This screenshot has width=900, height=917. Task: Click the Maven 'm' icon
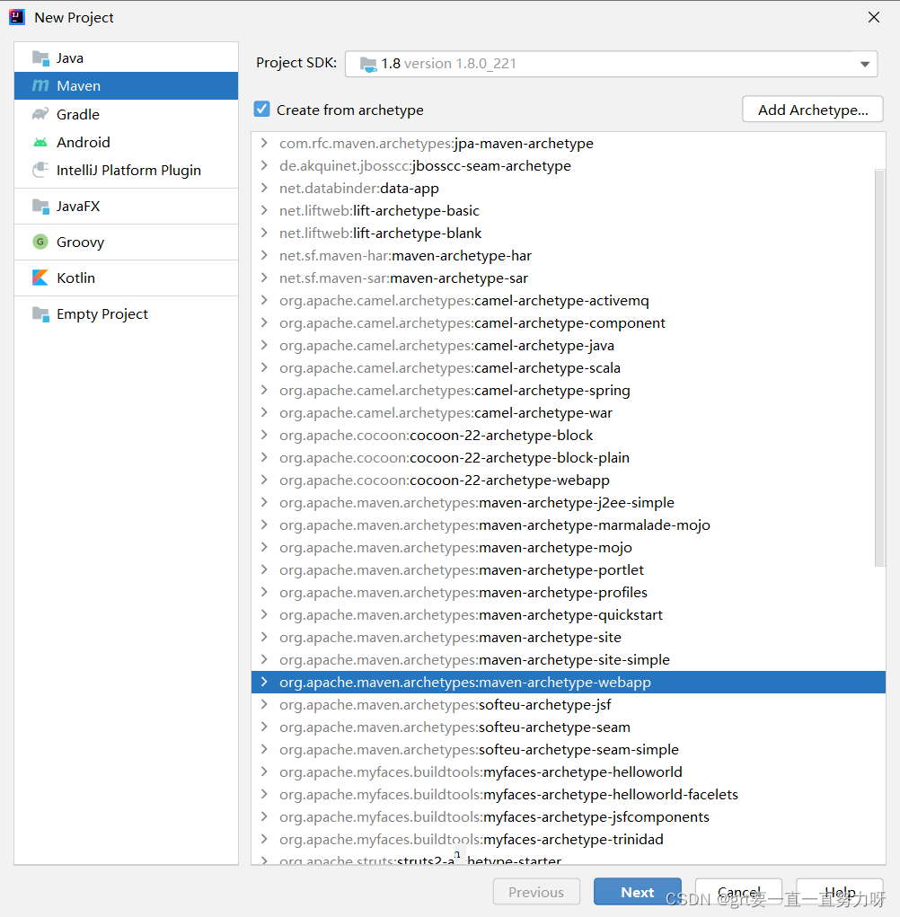click(x=40, y=86)
